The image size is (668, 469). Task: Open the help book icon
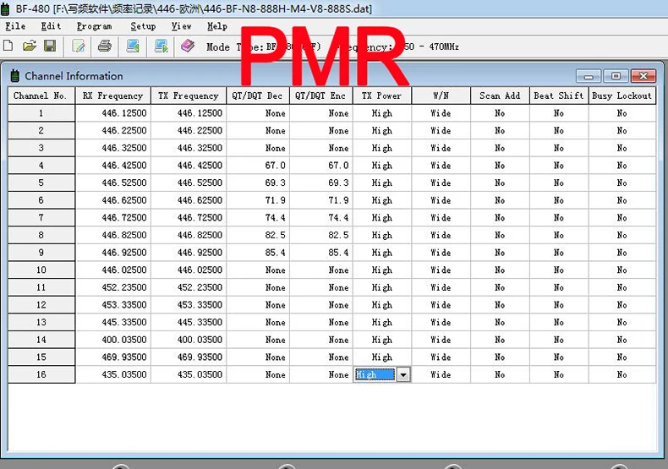(188, 46)
